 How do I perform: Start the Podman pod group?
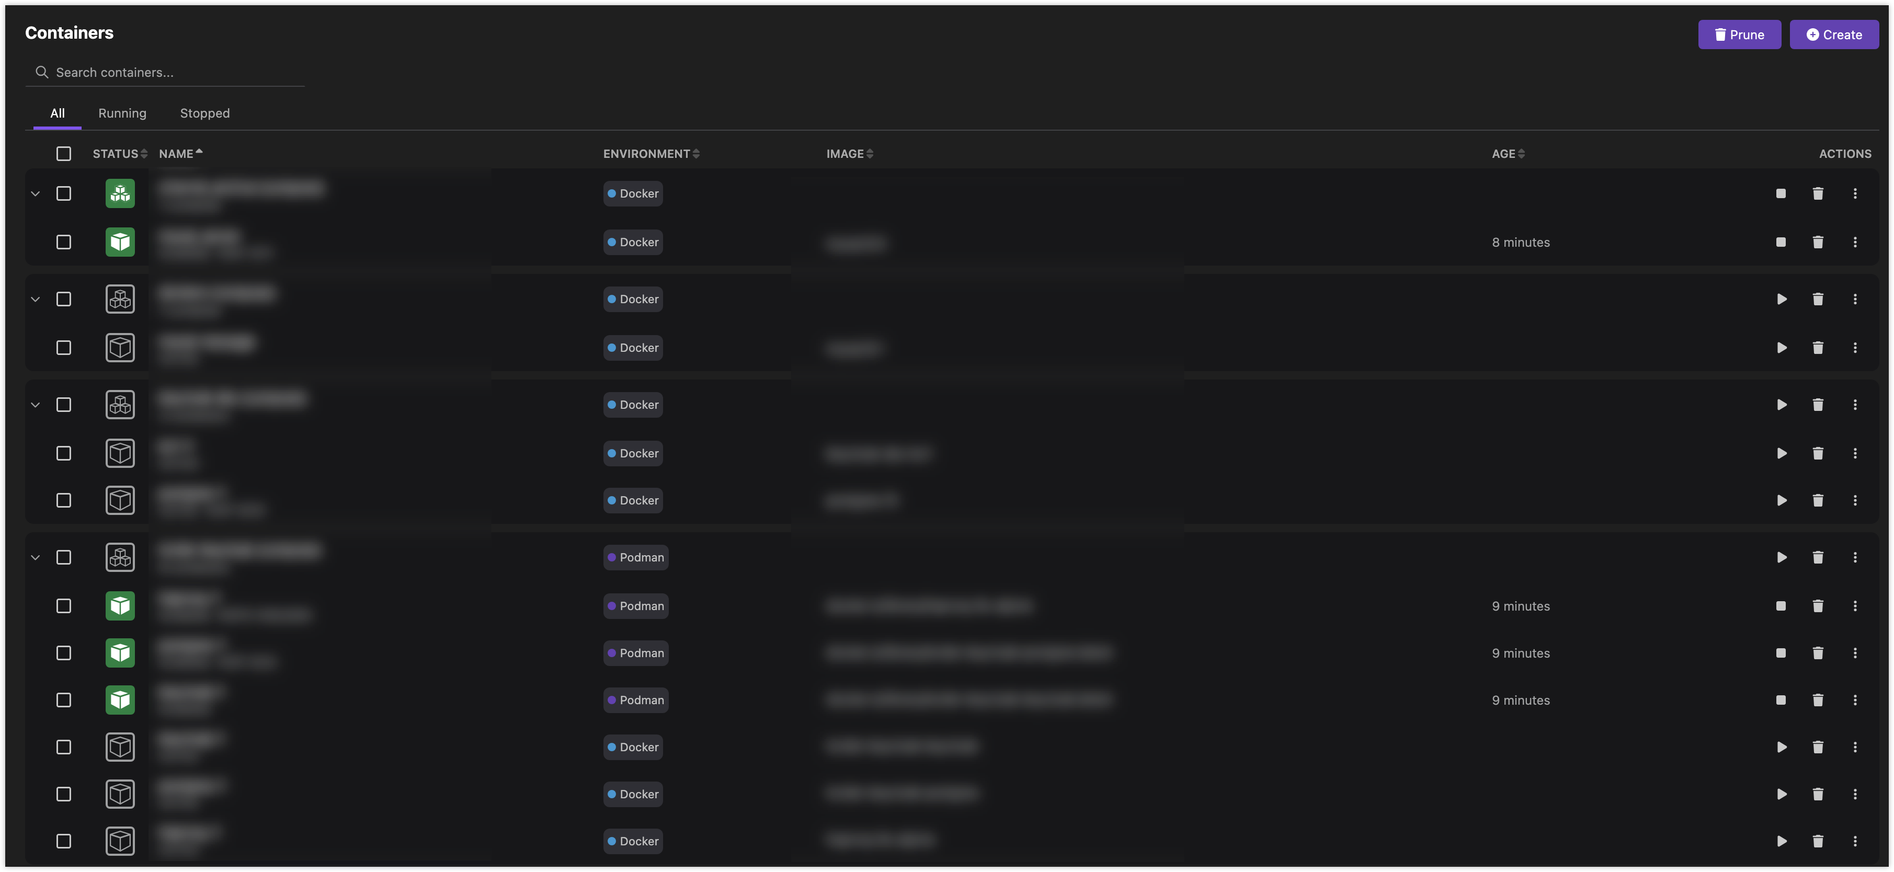pos(1781,557)
